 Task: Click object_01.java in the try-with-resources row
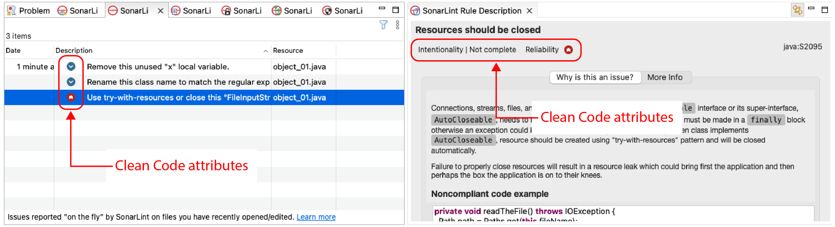299,97
